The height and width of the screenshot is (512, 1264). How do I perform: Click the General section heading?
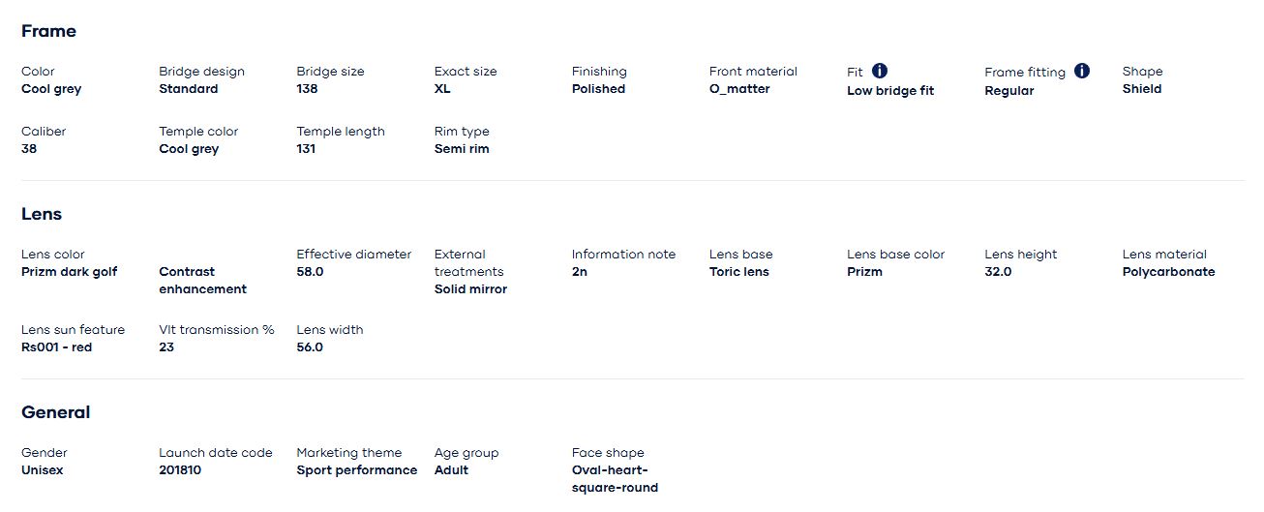click(x=55, y=412)
